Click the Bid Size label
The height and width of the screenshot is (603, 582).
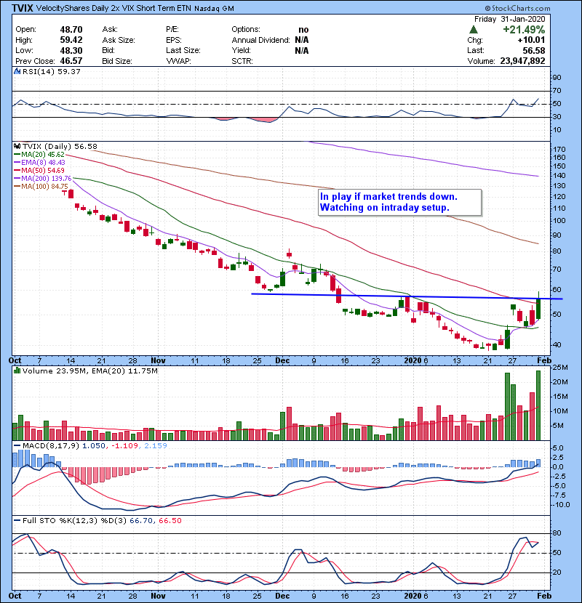pos(117,61)
